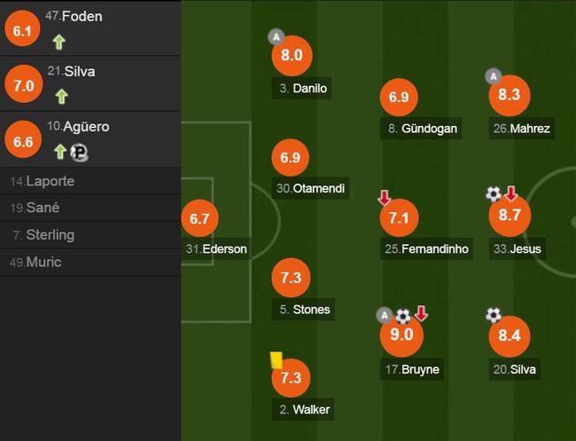
Task: Select Ederson's 6.7 rating circle
Action: [x=200, y=218]
